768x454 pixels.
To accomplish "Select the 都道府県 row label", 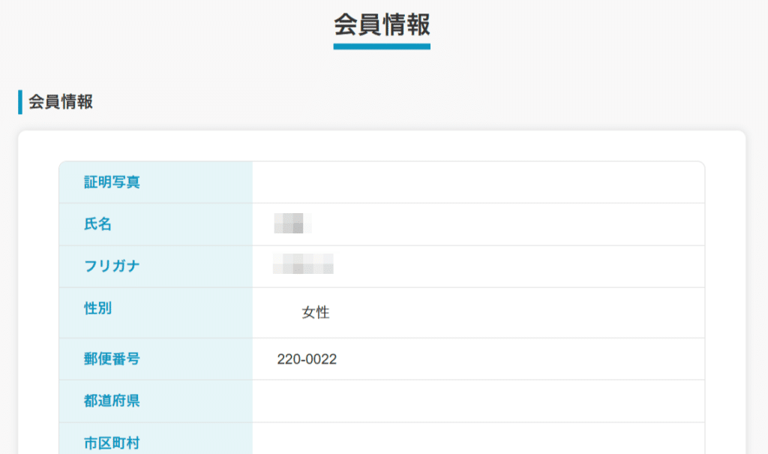I will coord(112,401).
